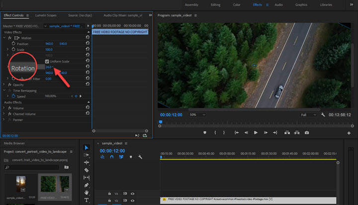Select the Pen tool in the toolbar
Image resolution: width=358 pixels, height=205 pixels.
pos(87,185)
